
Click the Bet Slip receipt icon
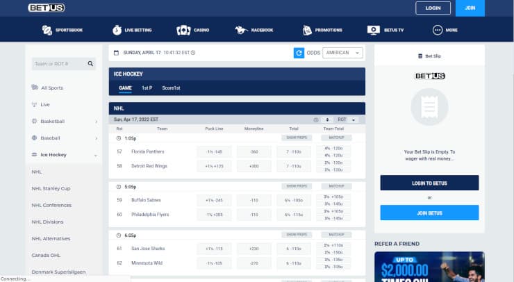pos(420,56)
